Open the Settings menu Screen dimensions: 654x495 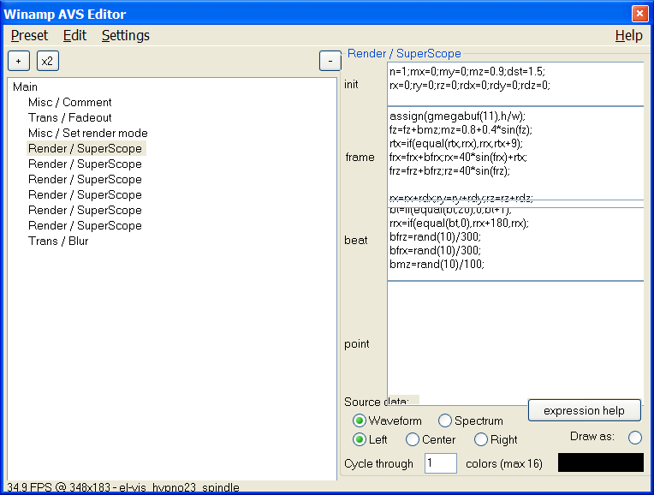point(126,35)
